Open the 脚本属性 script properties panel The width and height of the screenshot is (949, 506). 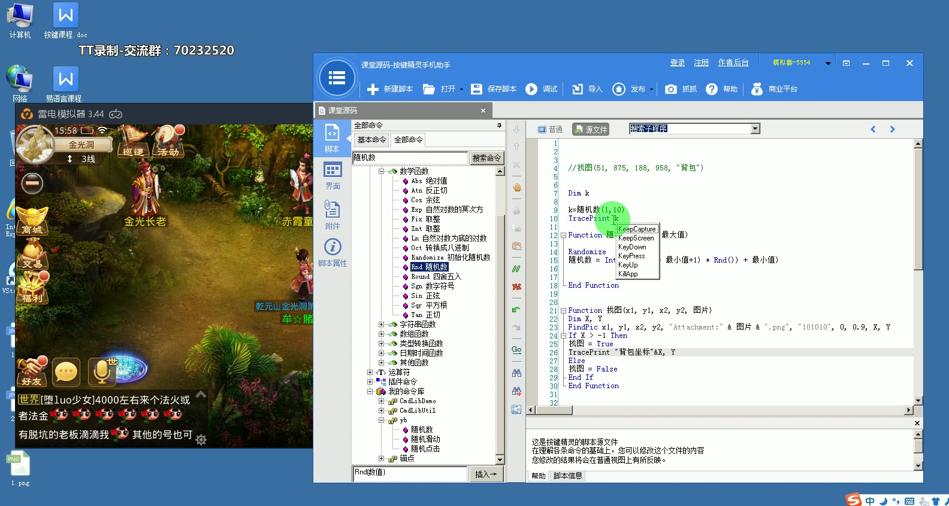(x=333, y=253)
